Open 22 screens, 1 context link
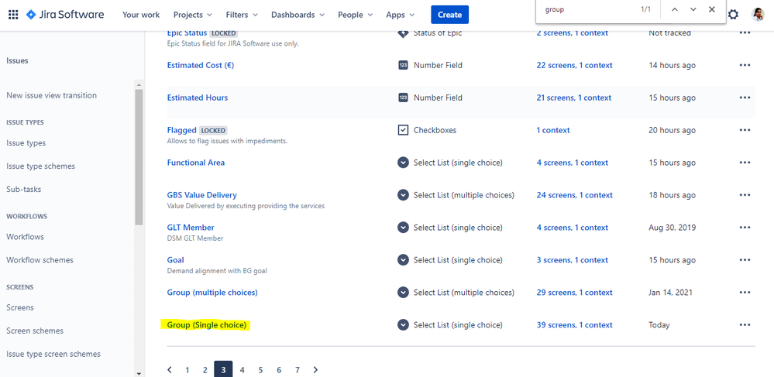774x377 pixels. pos(575,65)
